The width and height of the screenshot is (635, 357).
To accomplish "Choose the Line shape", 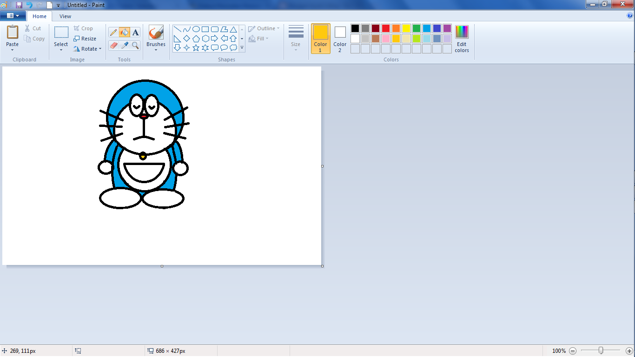I will 177,29.
